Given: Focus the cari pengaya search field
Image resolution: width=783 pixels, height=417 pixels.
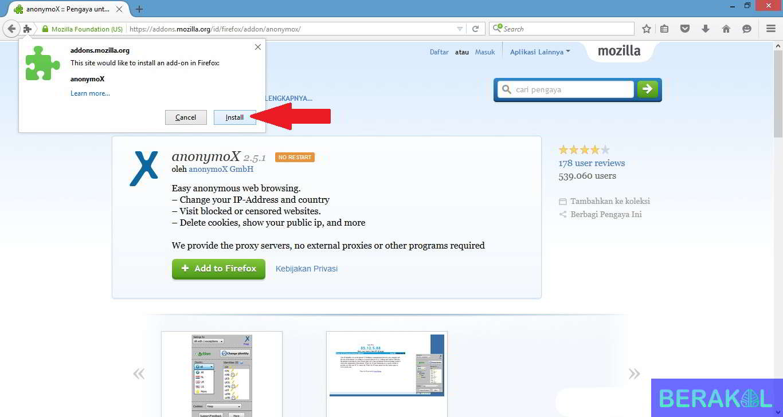Looking at the screenshot, I should click(x=566, y=89).
